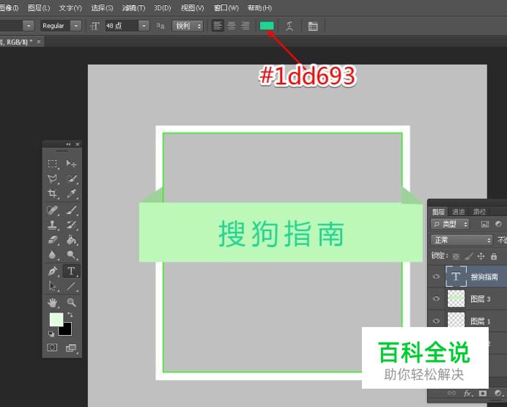The width and height of the screenshot is (507, 407).
Task: Click the 搜狗指南 text layer thumbnail
Action: (456, 276)
